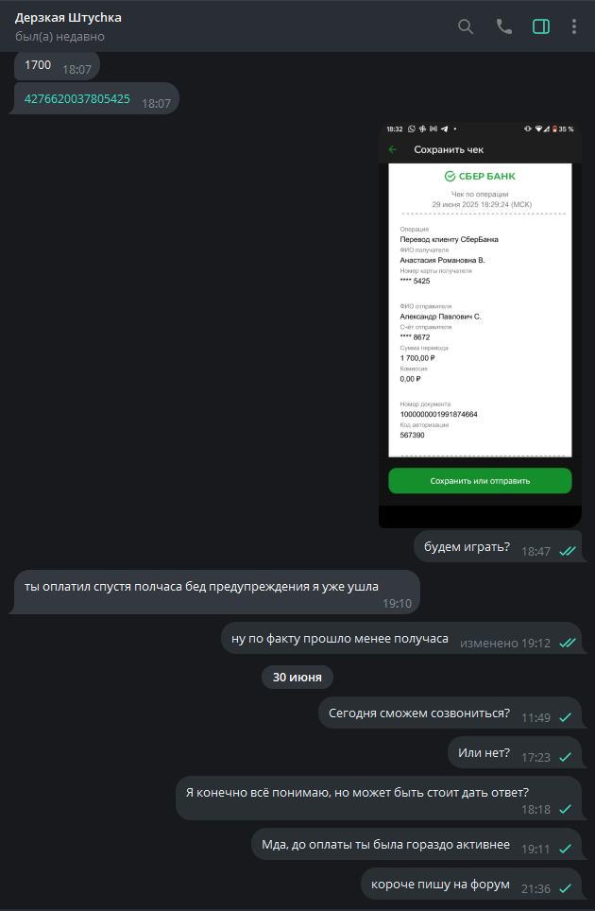Image resolution: width=595 pixels, height=911 pixels.
Task: Click the sent checkmark on Или нет
Action: tap(566, 757)
